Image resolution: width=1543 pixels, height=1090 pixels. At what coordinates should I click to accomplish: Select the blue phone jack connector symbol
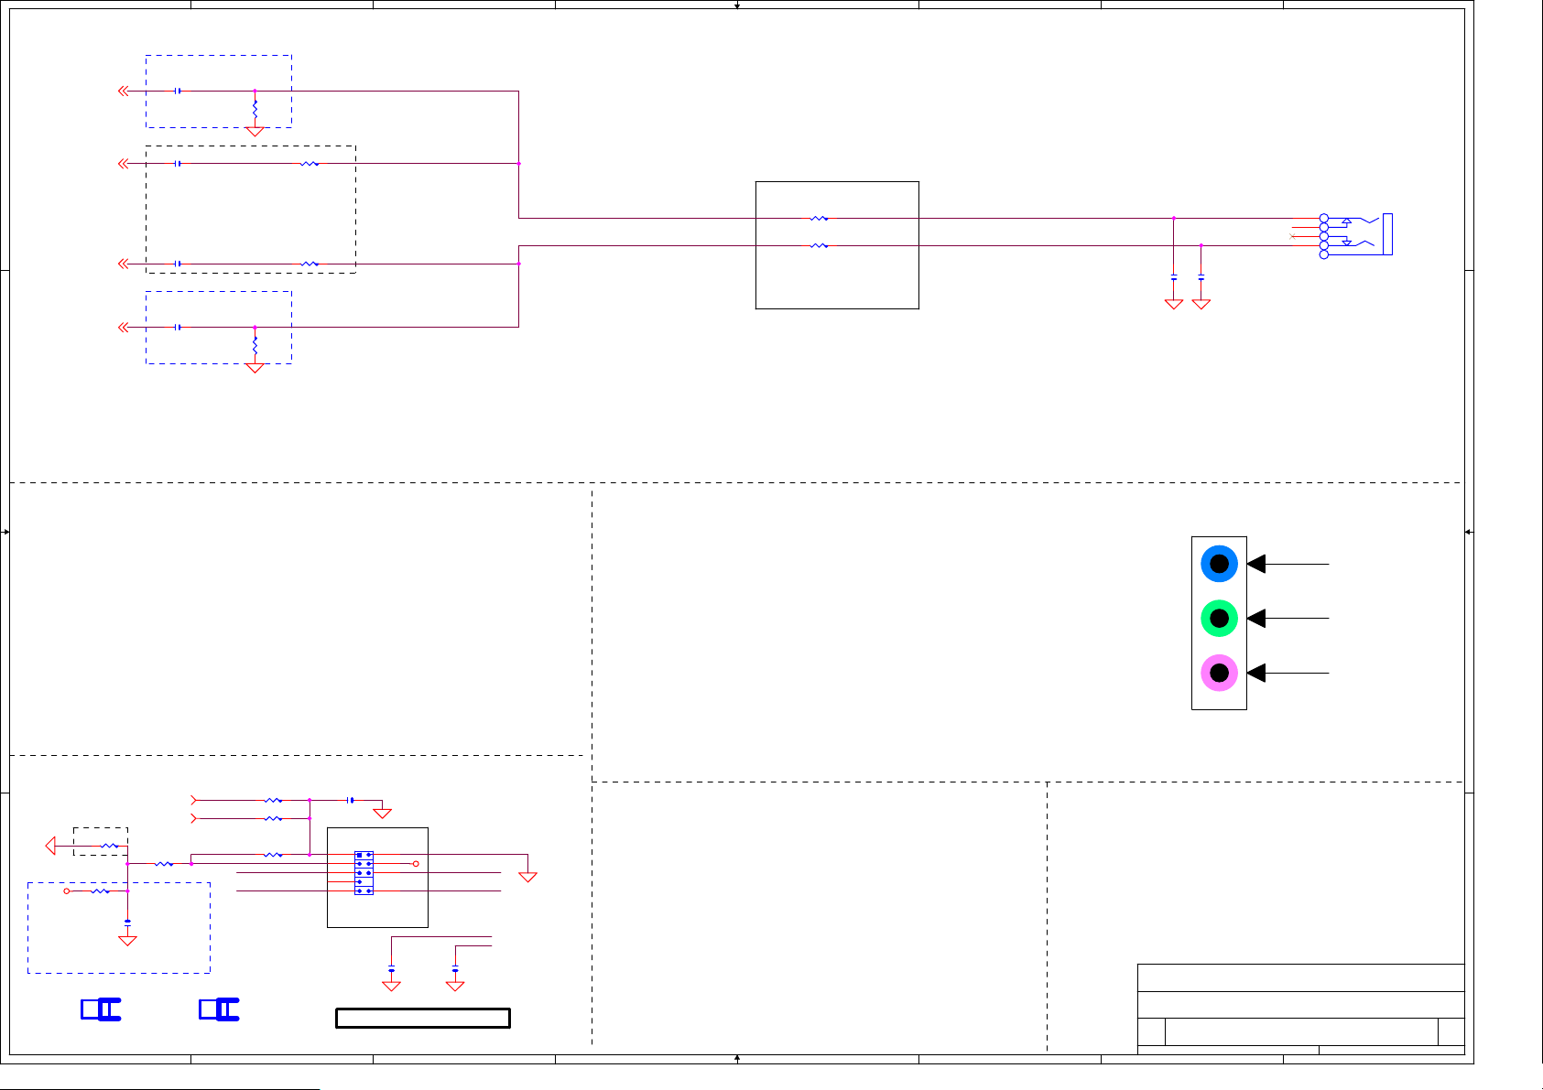tap(1356, 235)
